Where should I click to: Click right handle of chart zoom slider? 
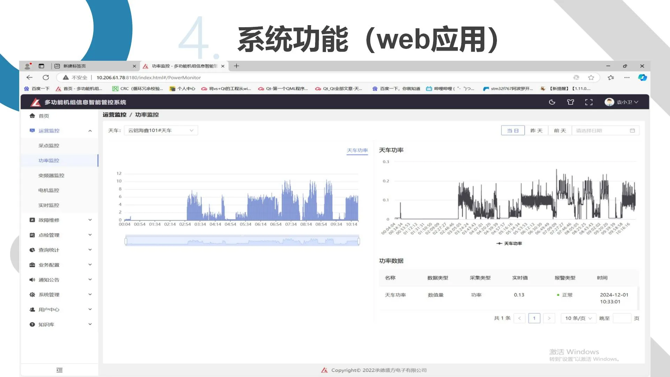point(358,241)
